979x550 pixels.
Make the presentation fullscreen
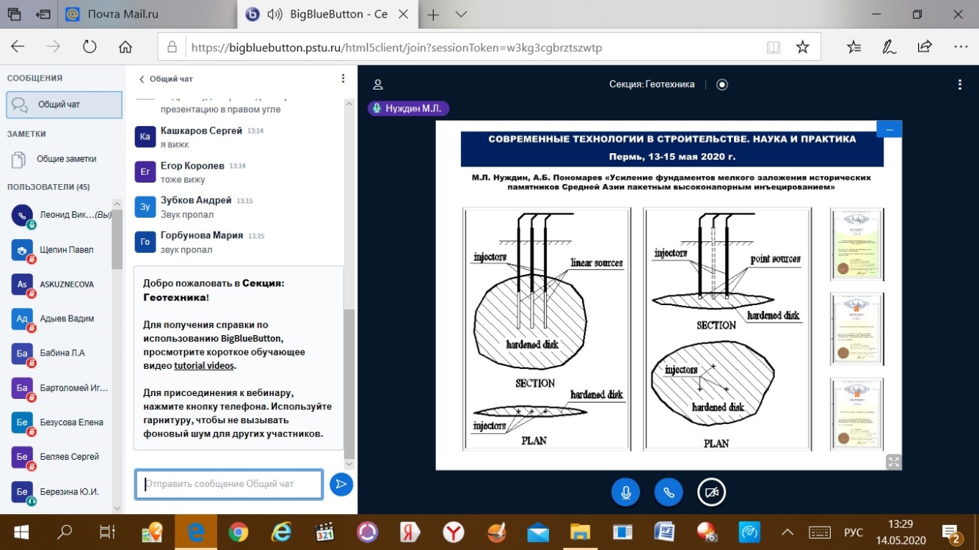pos(893,461)
